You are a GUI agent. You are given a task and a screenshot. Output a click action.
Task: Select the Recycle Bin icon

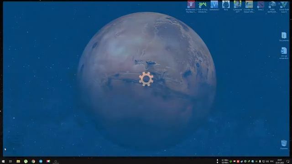click(x=284, y=144)
